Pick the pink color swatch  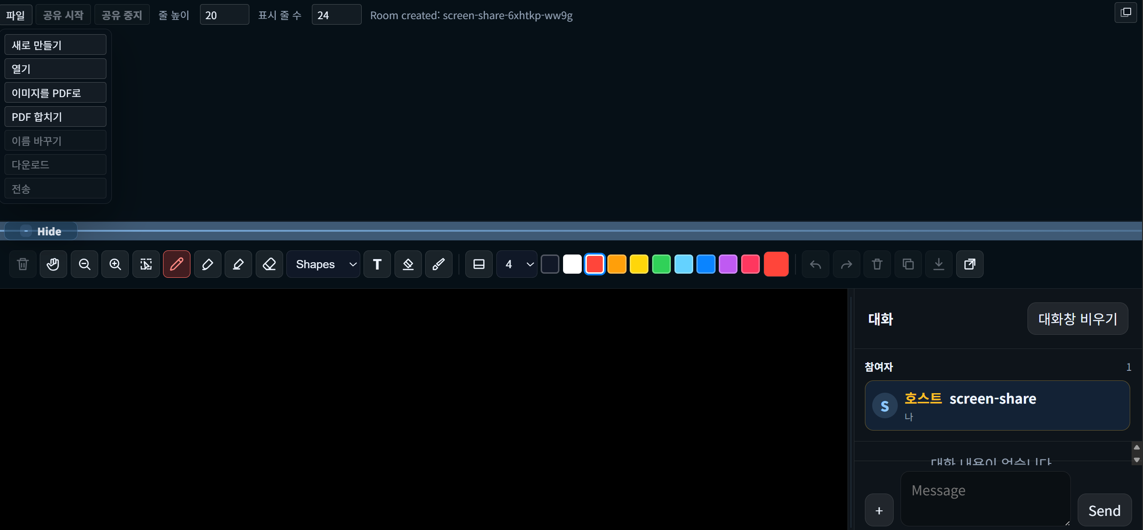tap(750, 264)
